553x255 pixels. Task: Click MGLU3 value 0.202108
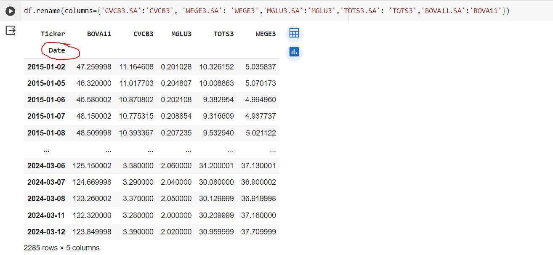176,100
